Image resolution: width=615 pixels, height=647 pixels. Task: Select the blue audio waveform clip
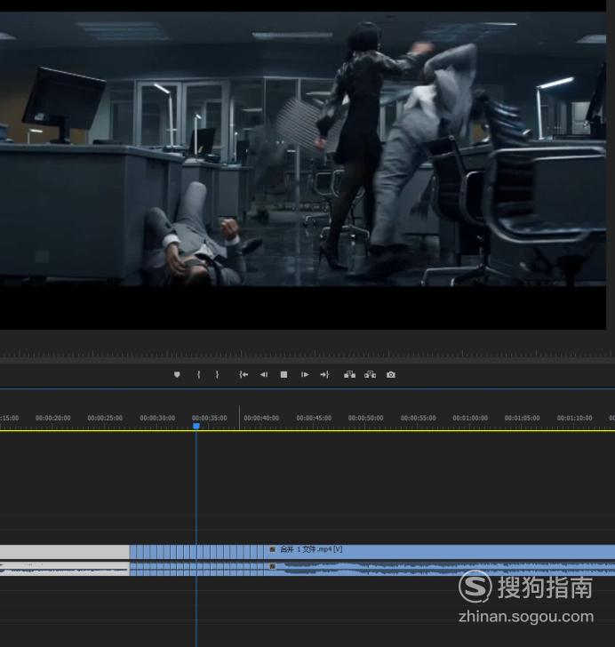coord(439,569)
